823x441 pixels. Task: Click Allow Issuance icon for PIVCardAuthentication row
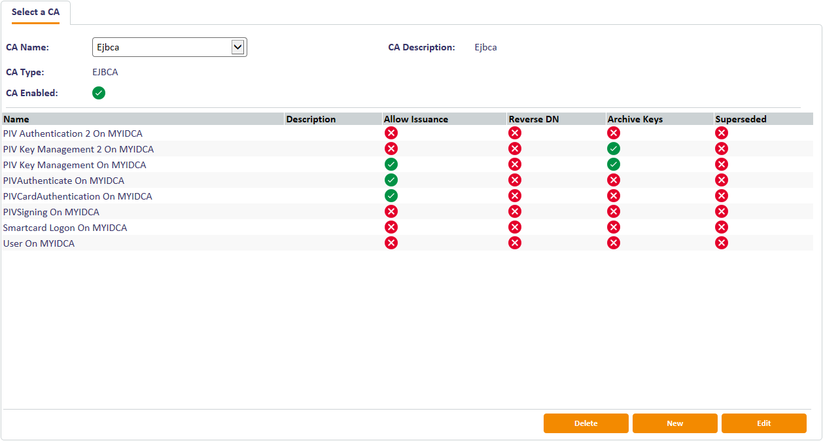tap(391, 196)
